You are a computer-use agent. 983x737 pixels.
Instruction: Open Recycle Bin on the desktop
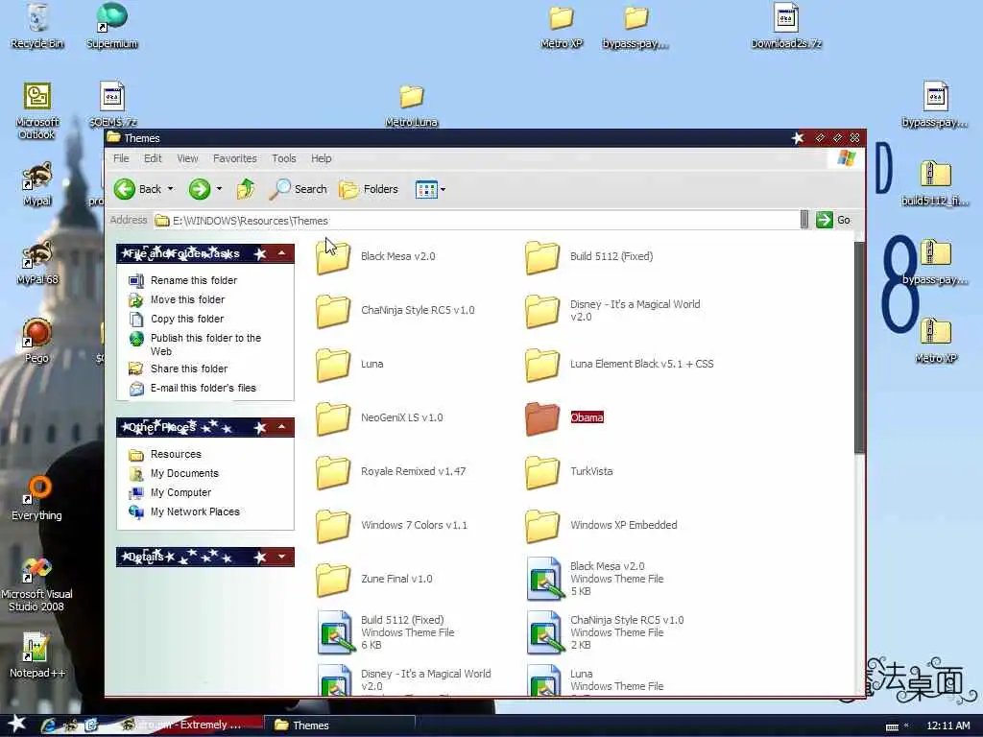[x=37, y=26]
